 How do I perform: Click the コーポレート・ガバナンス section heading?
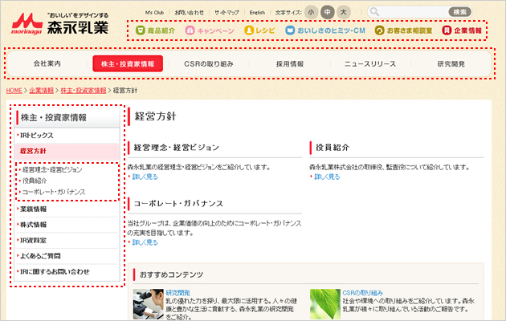click(178, 204)
